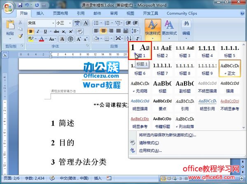Open the Editing group
247x184 pixels.
pos(186,30)
